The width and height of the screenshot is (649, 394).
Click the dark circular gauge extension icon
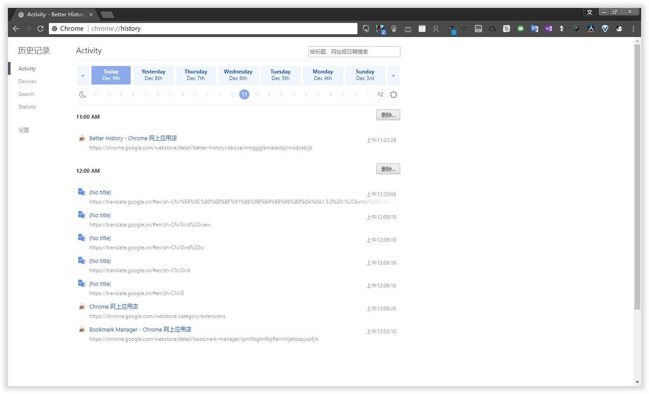[577, 28]
